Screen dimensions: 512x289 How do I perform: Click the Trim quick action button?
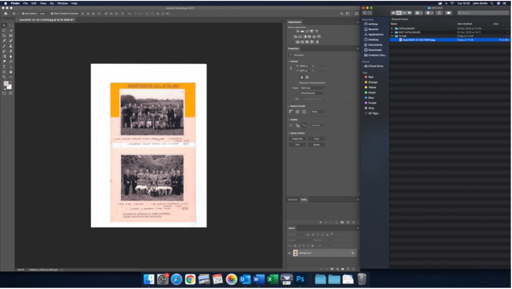tap(297, 144)
